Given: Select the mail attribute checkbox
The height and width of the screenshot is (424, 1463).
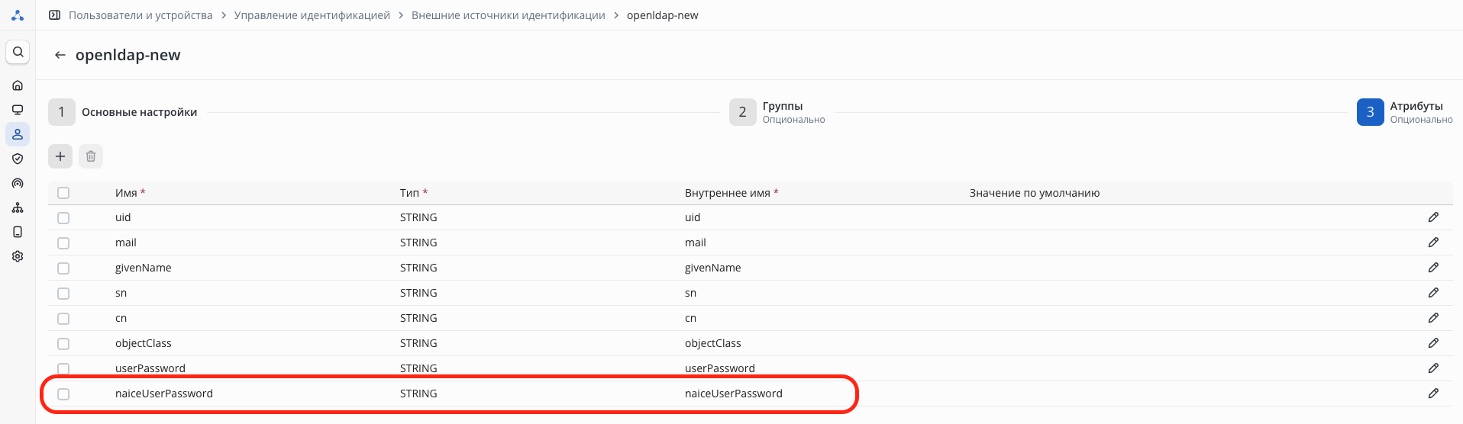Looking at the screenshot, I should coord(63,243).
